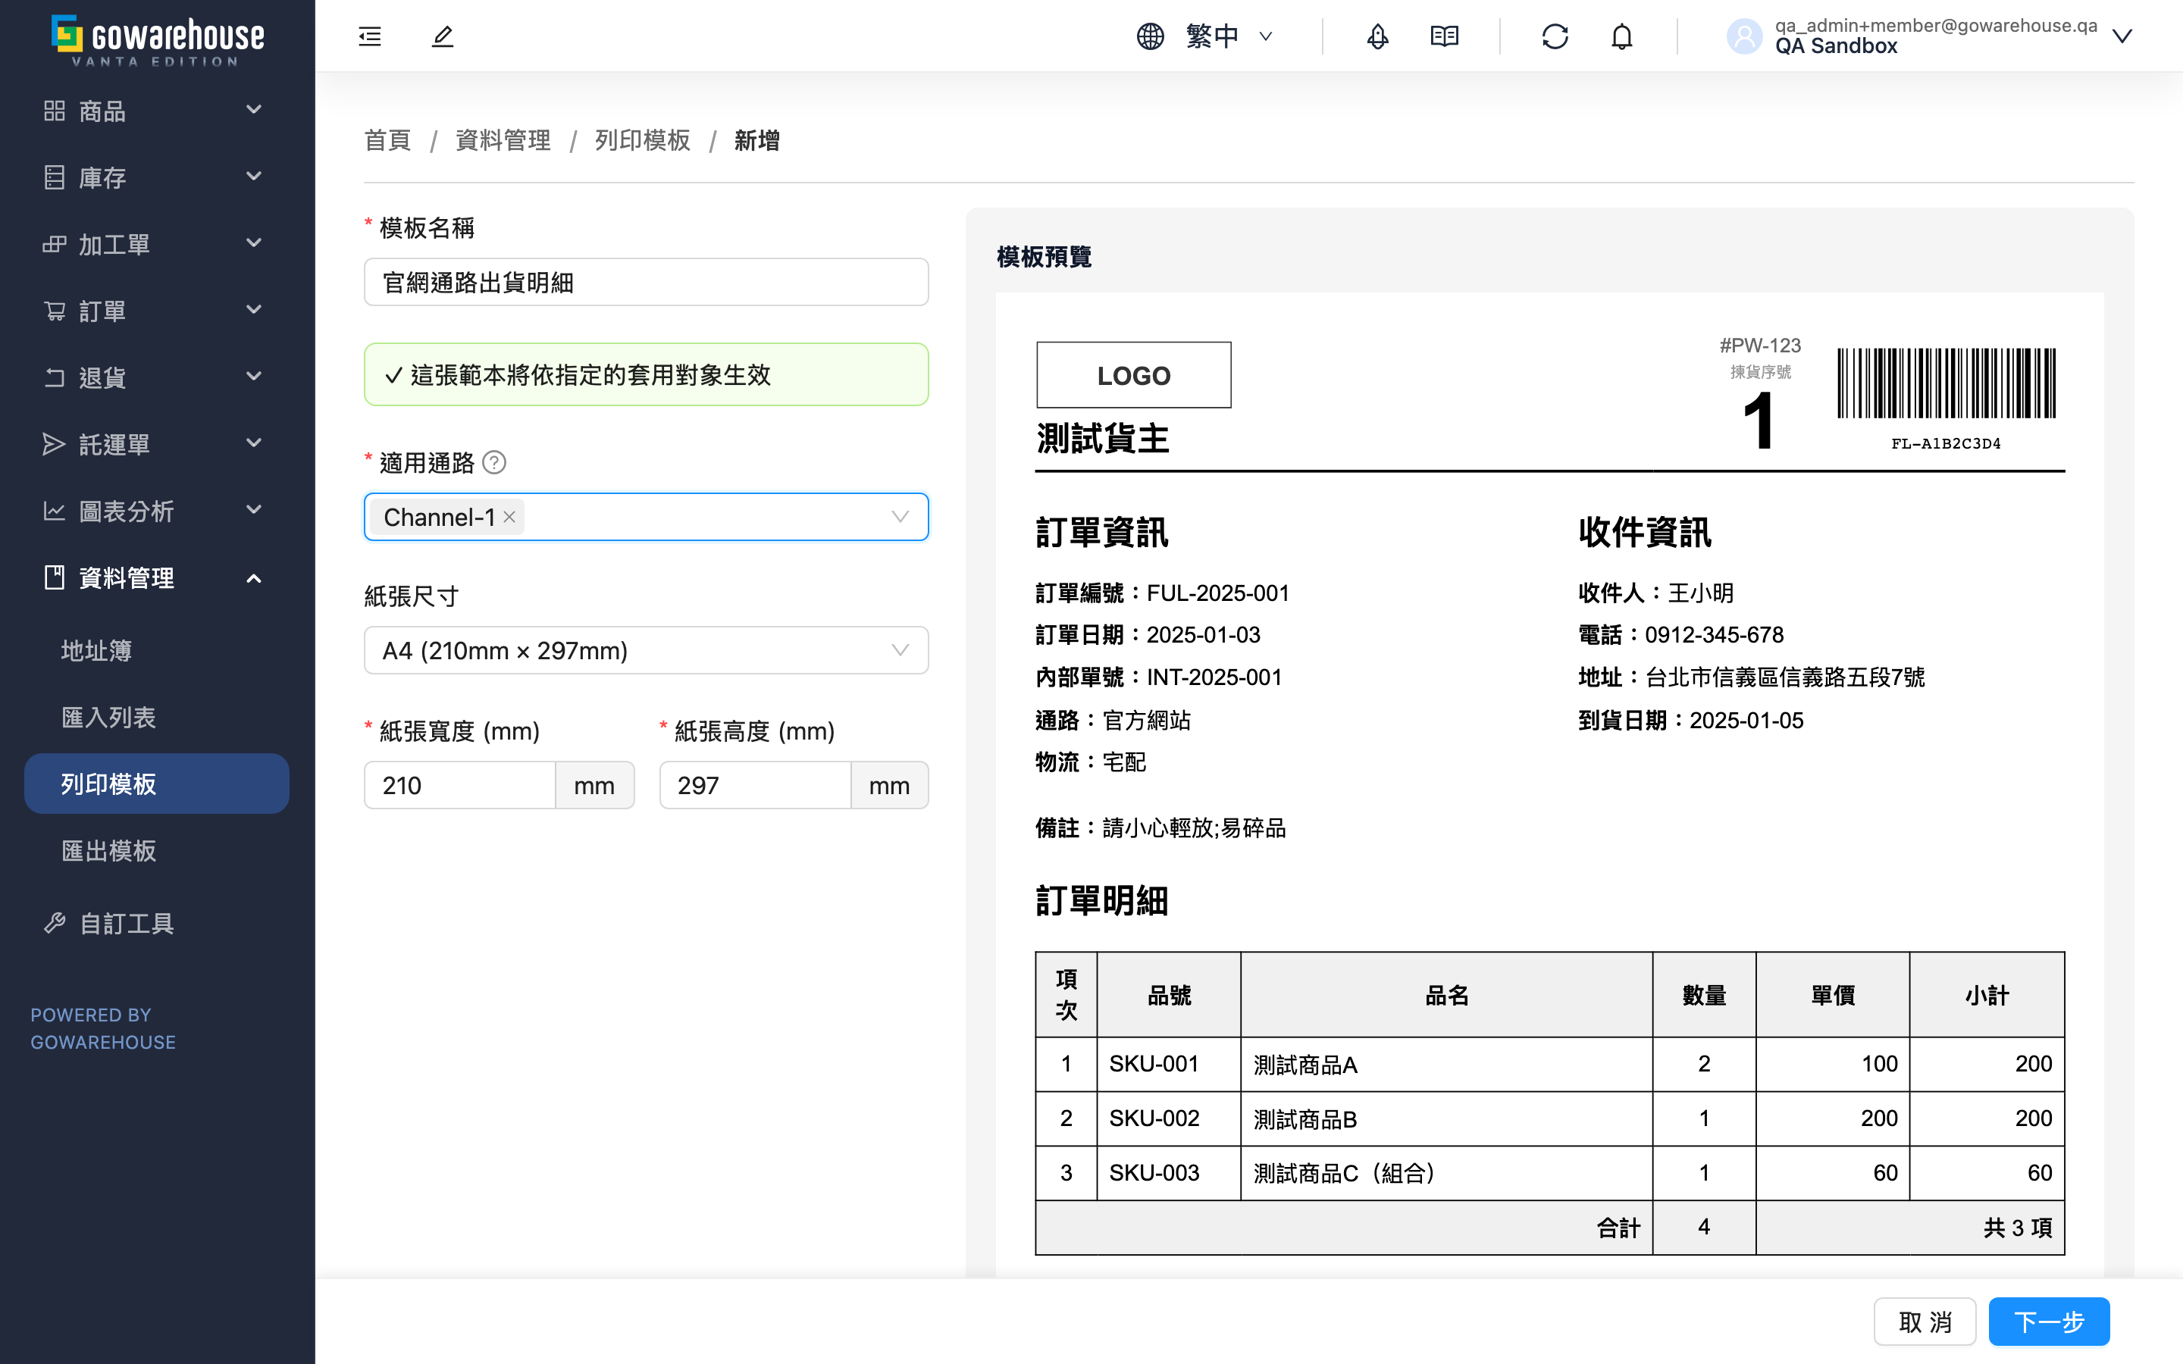Go to 首頁 breadcrumb link
This screenshot has width=2183, height=1364.
(387, 140)
